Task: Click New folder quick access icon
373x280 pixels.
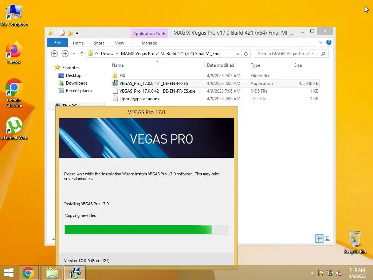Action: [70, 32]
